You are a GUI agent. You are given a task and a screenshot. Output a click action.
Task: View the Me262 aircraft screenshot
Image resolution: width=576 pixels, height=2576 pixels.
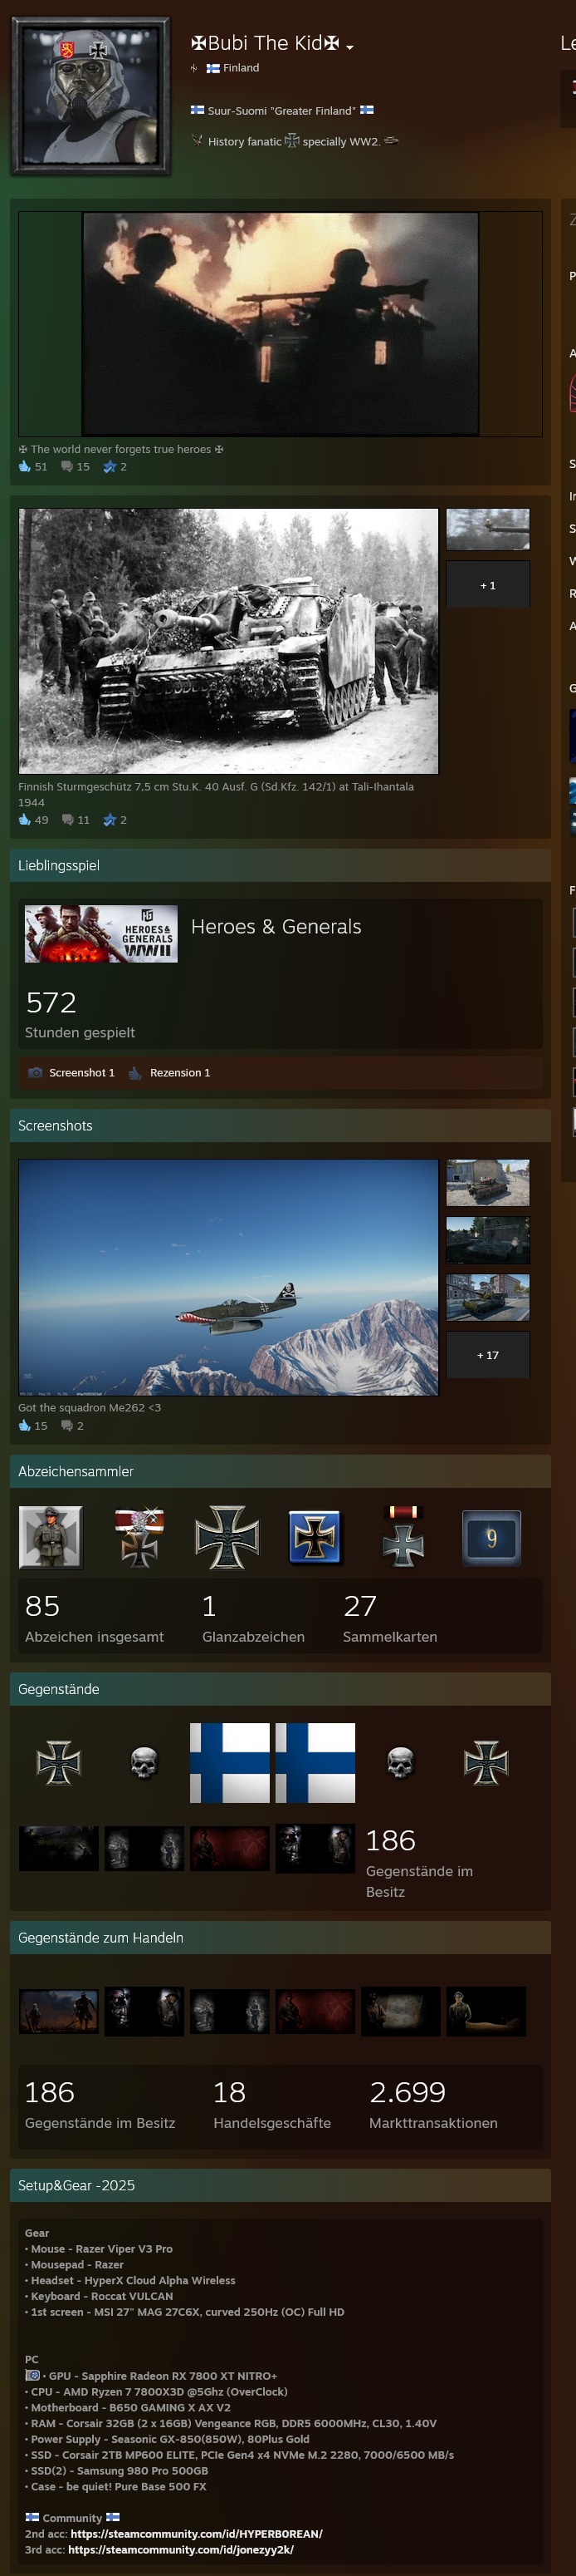click(x=228, y=1277)
